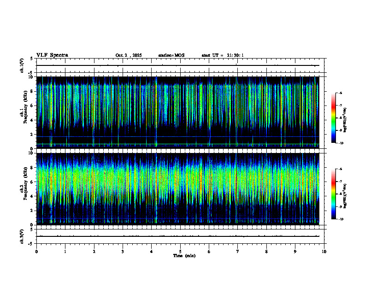The width and height of the screenshot is (365, 282).
Task: Click the time axis tick label 1
Action: click(65, 252)
